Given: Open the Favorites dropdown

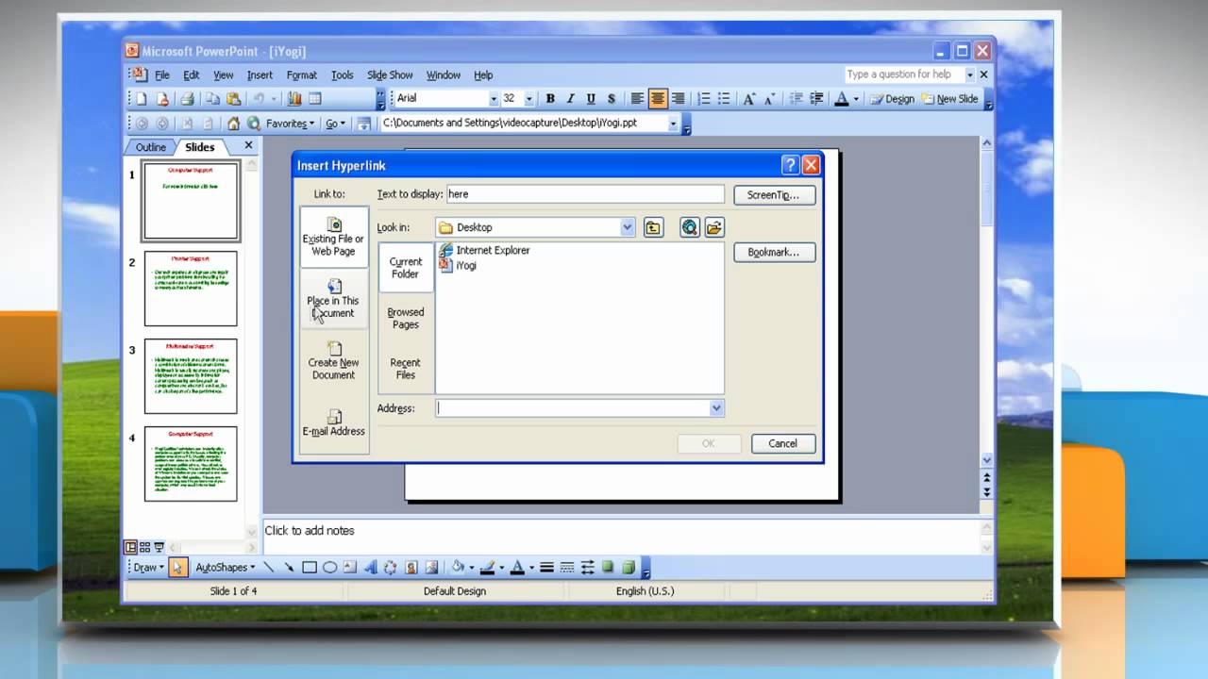Looking at the screenshot, I should (289, 124).
